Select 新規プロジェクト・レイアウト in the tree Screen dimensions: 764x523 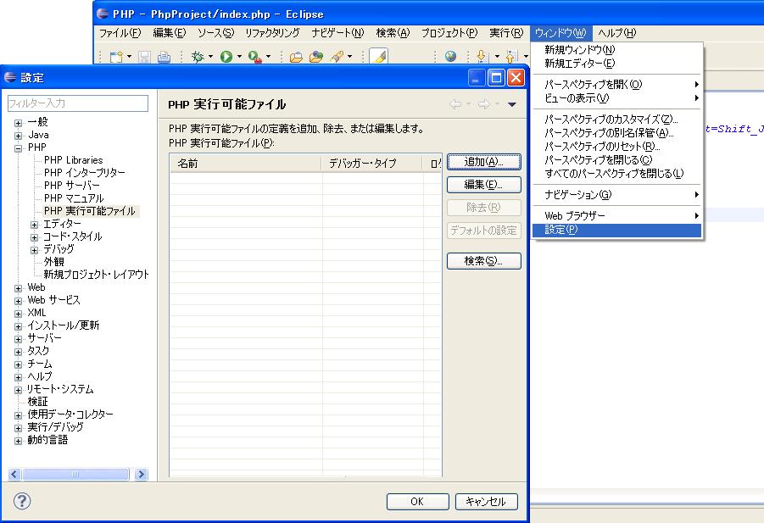[96, 275]
